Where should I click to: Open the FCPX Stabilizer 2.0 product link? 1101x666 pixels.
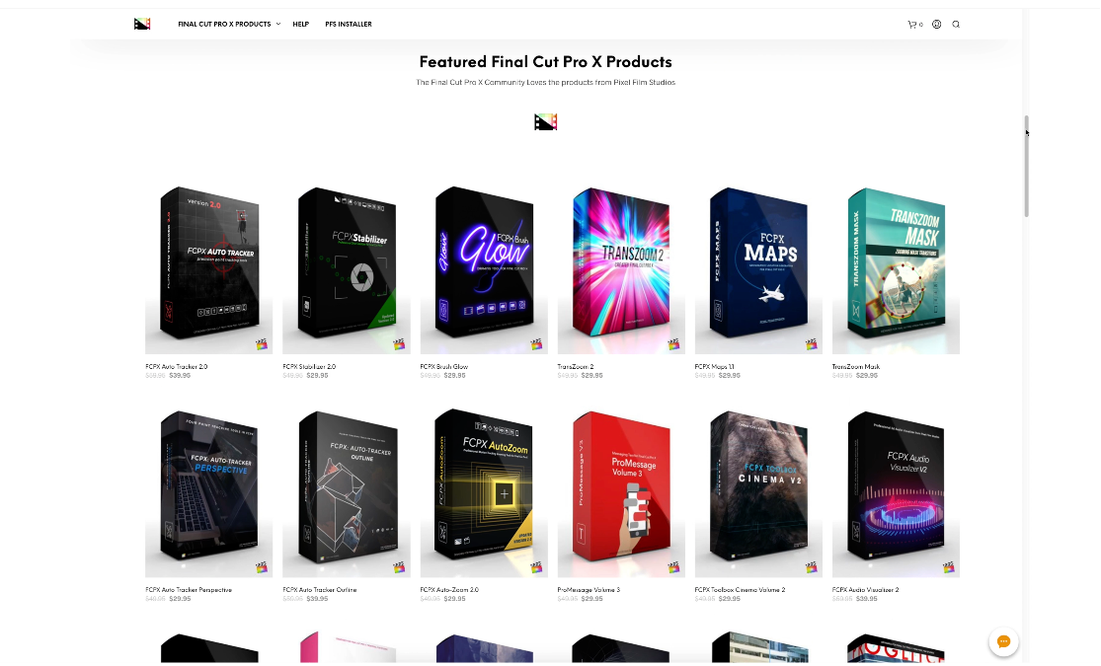(x=309, y=366)
